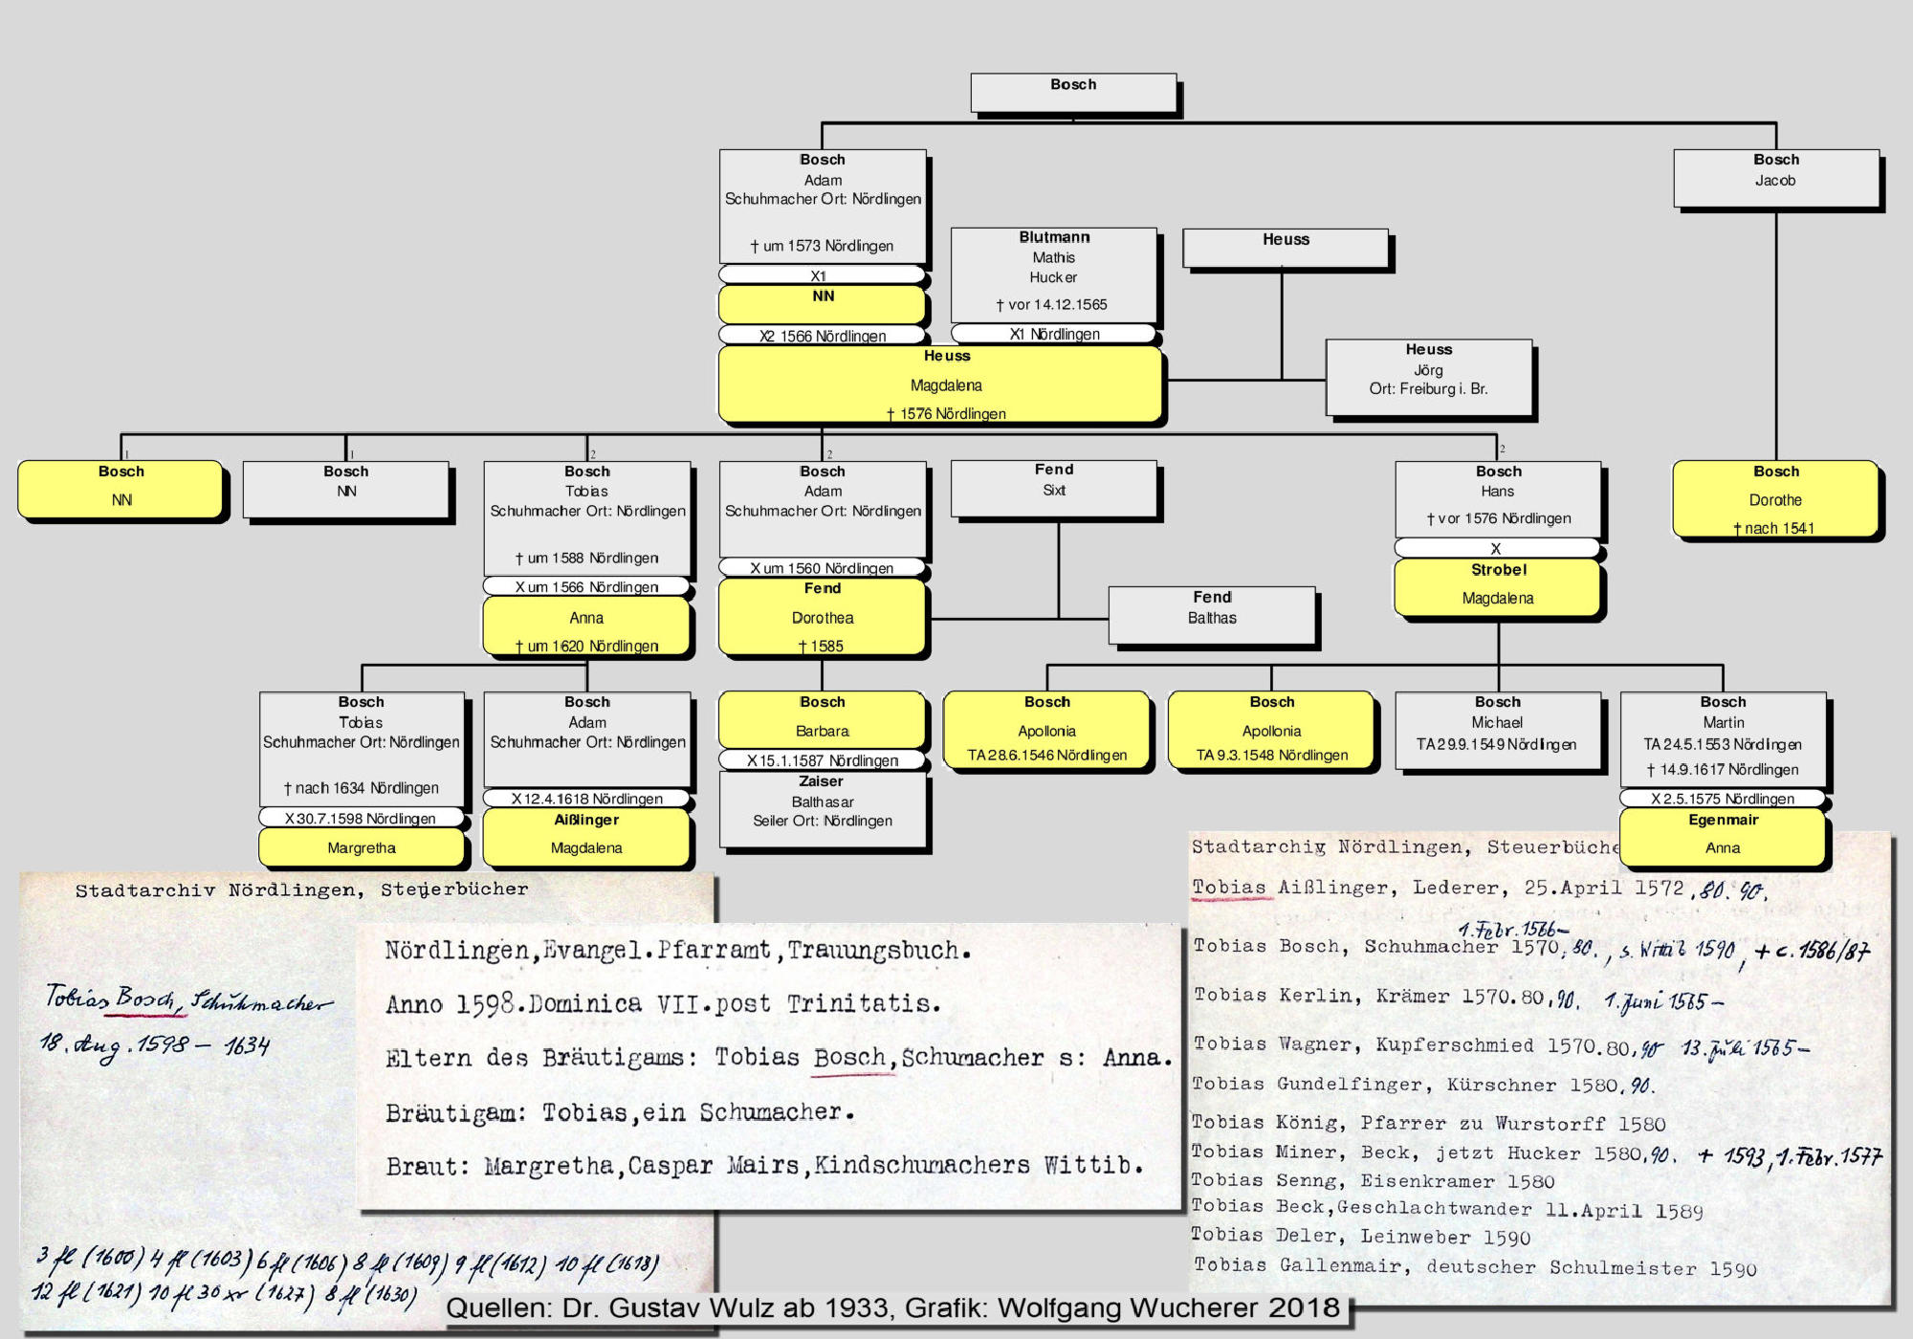Click the Magdalena Aißlinger box
Screen dimensions: 1913x1339
pos(586,837)
